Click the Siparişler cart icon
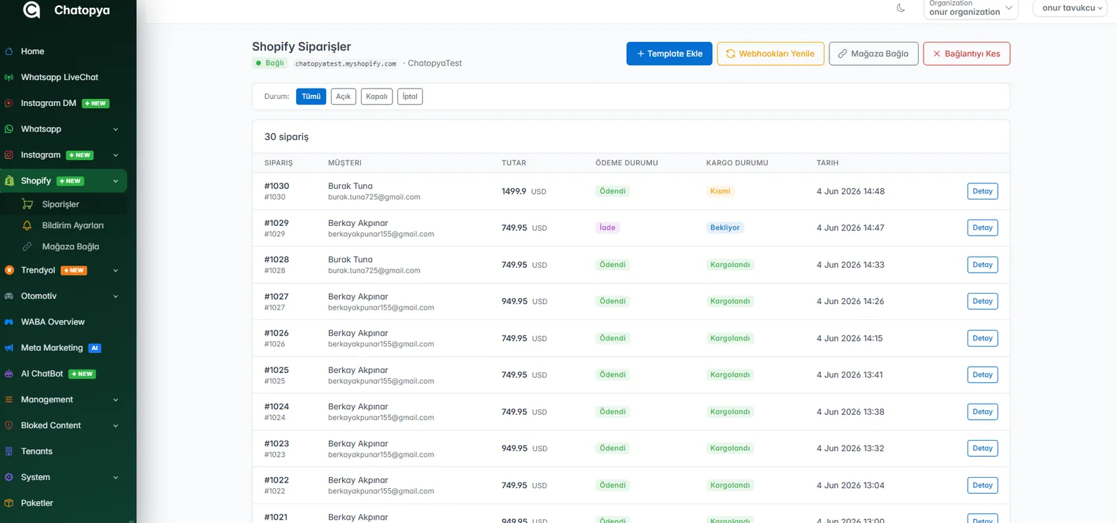The height and width of the screenshot is (523, 1117). [x=27, y=204]
